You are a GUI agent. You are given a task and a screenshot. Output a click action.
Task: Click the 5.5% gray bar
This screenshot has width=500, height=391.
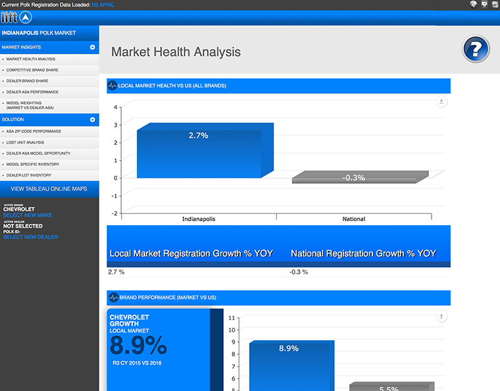click(x=392, y=386)
